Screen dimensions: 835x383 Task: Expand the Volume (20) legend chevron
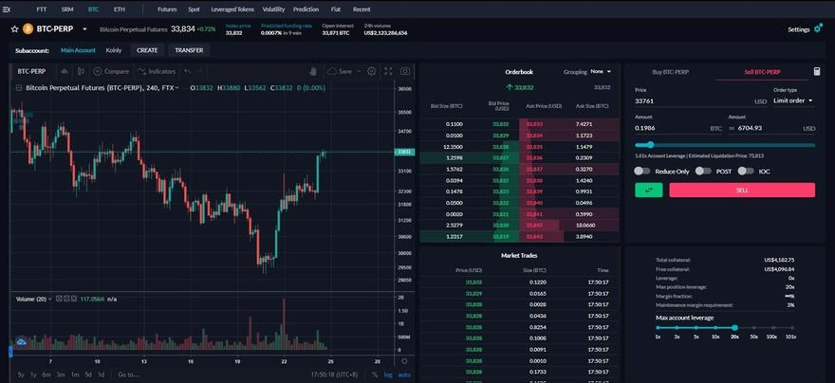(50, 299)
